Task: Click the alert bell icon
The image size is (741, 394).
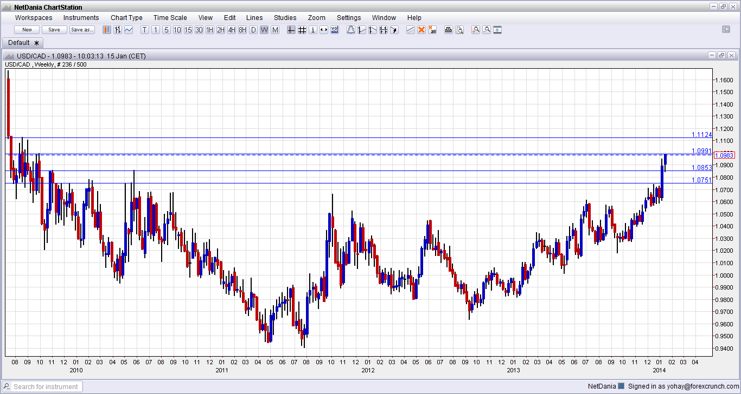Action: point(351,30)
